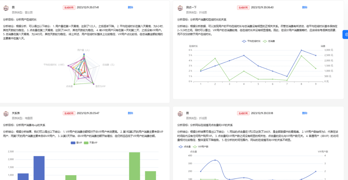Click 生成时间 tag on 关系表 card
This screenshot has width=348, height=180.
[69, 113]
